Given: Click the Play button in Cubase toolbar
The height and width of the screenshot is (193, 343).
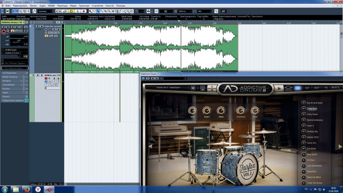Looking at the screenshot, I should (78, 11).
